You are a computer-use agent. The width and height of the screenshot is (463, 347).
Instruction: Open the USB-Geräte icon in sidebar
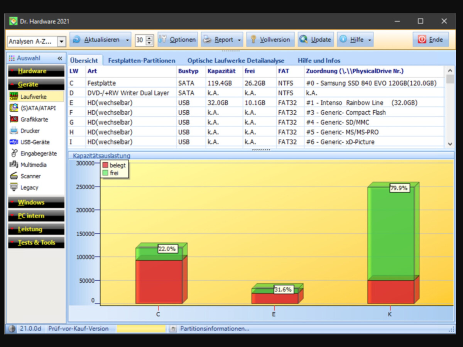pyautogui.click(x=14, y=142)
